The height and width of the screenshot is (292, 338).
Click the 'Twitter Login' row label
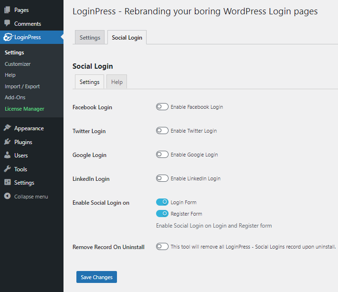[89, 131]
